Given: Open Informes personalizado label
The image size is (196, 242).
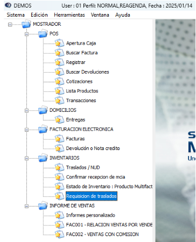Looking at the screenshot, I should click(90, 215).
